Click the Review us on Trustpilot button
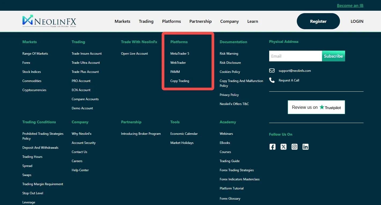 pyautogui.click(x=316, y=107)
